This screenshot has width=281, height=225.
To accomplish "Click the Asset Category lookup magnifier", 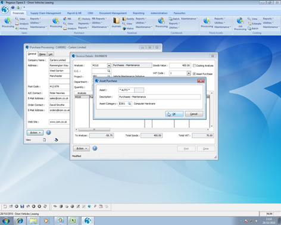I will click(x=129, y=104).
